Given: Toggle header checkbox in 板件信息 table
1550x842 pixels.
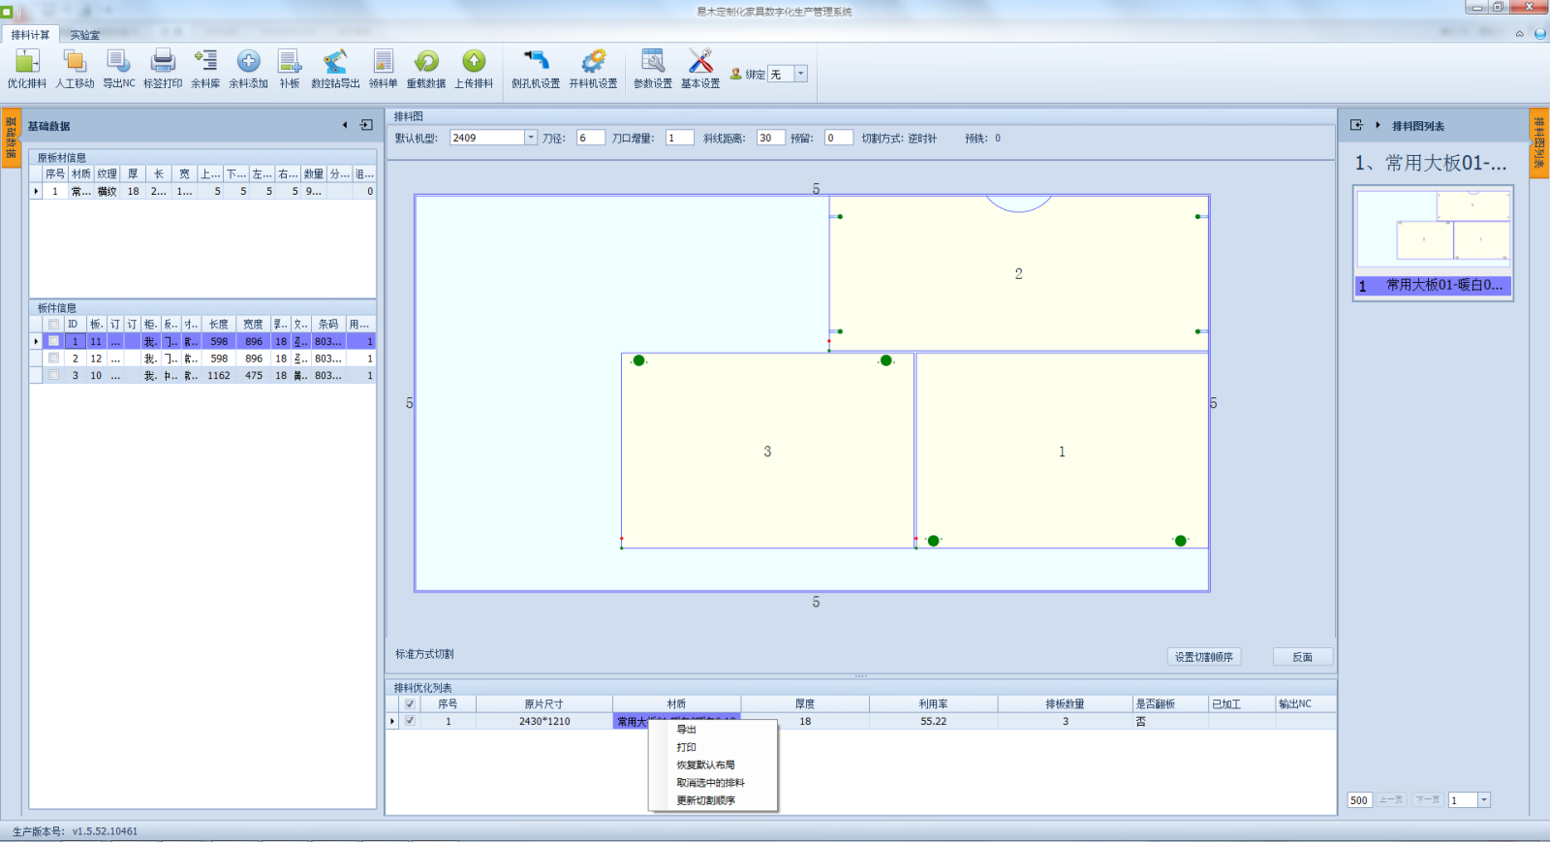Looking at the screenshot, I should (54, 325).
